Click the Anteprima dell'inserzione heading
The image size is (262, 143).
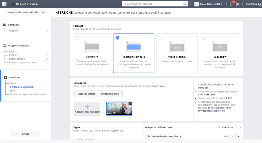click(x=158, y=127)
